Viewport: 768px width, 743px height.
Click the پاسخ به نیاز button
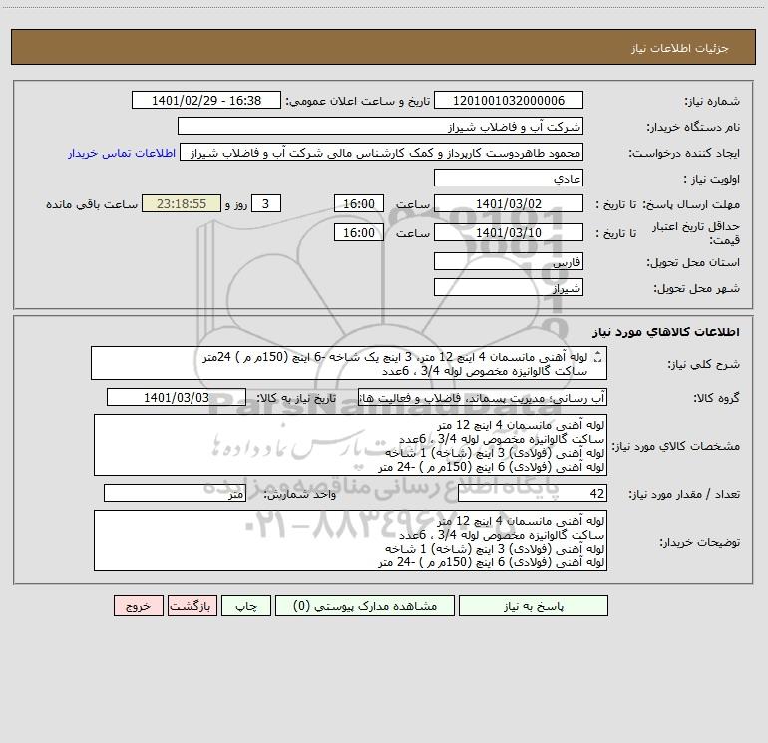[x=534, y=606]
